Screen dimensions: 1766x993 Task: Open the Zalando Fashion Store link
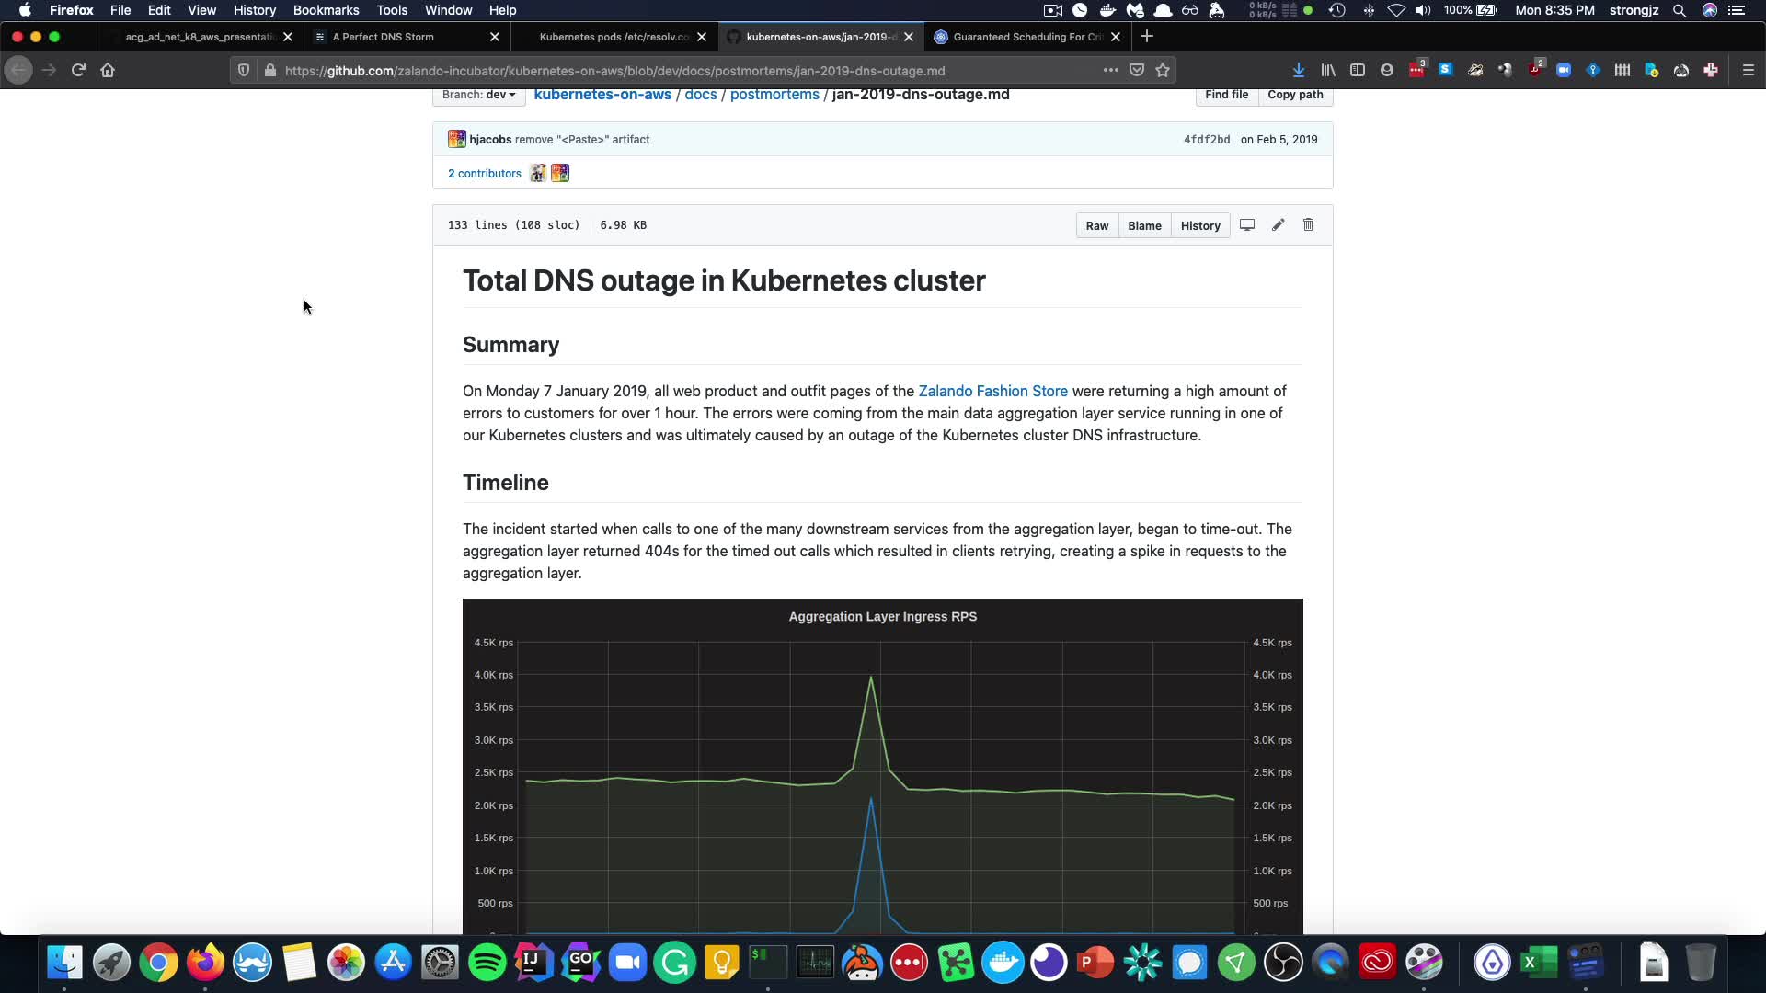pos(992,392)
